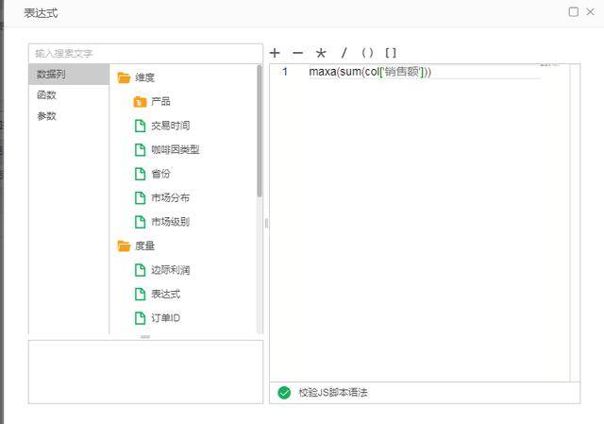Screen dimensions: 604x424
Task: Select the 省份 field
Action: [160, 174]
